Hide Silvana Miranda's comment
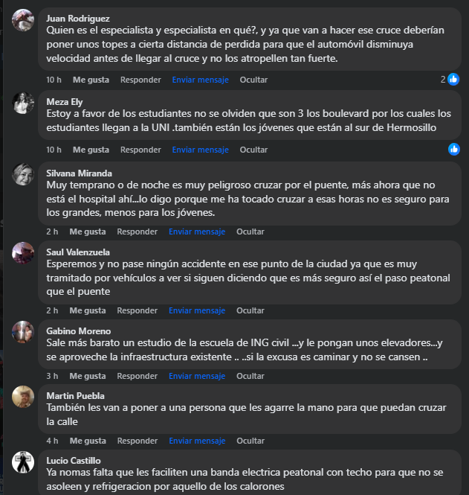Viewport: 469px width, 495px height. point(250,231)
